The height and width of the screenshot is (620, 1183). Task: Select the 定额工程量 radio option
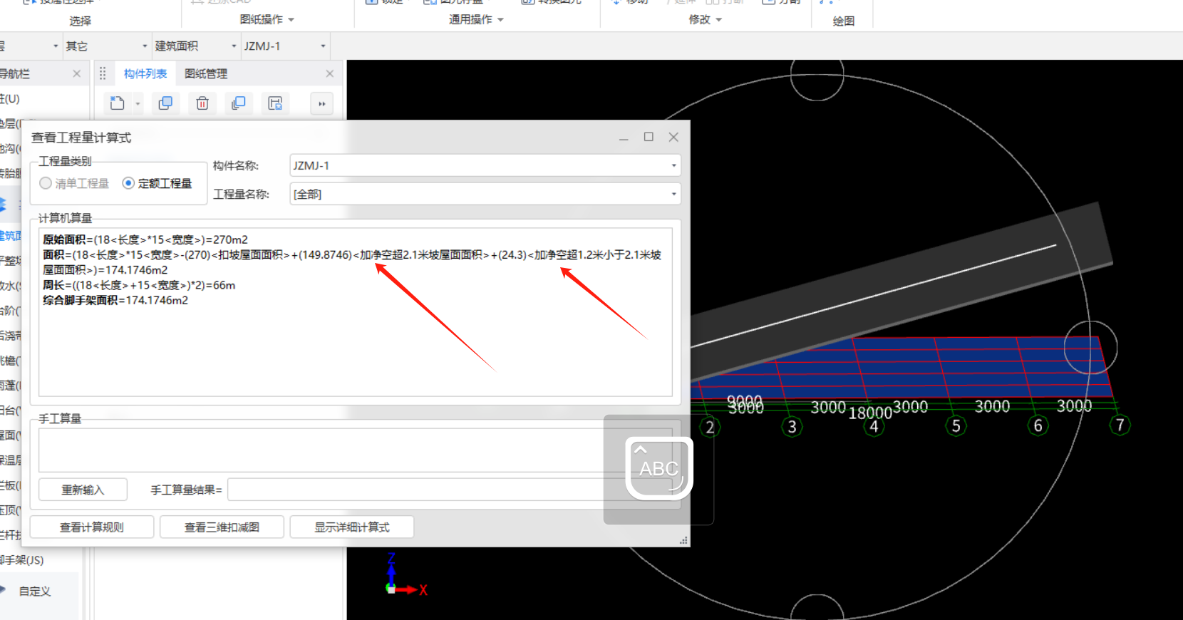(x=157, y=183)
